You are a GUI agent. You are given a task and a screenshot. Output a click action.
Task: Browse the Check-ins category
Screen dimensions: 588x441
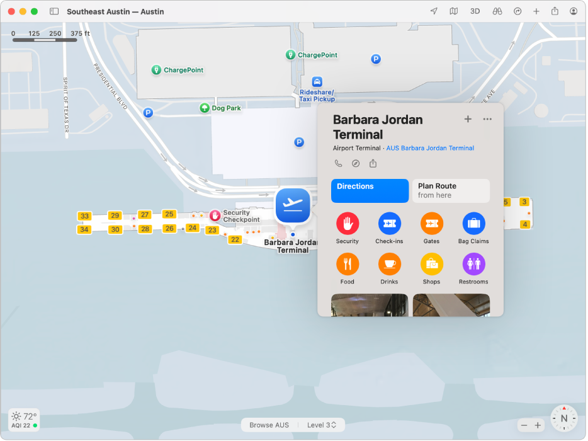tap(389, 228)
